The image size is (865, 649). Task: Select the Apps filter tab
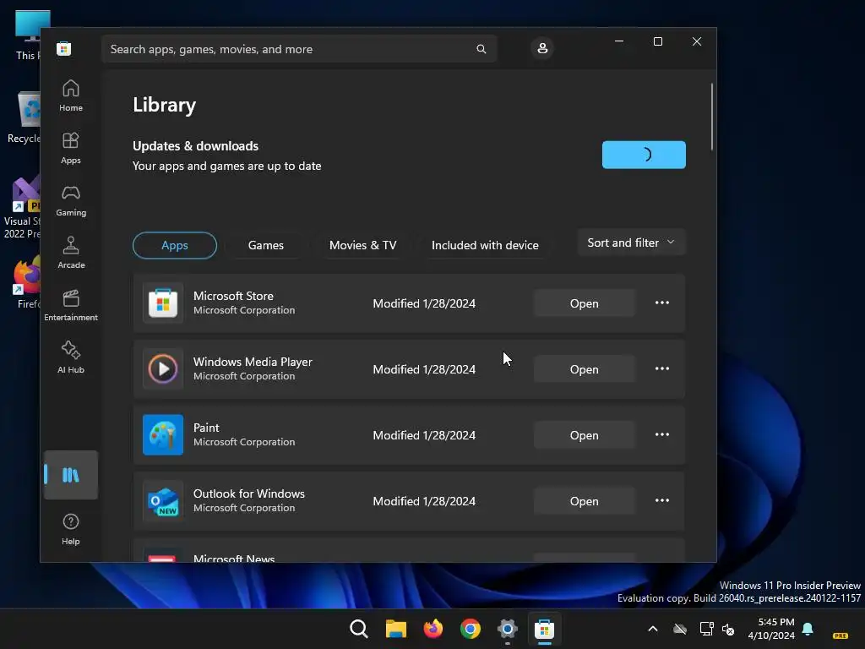tap(175, 245)
